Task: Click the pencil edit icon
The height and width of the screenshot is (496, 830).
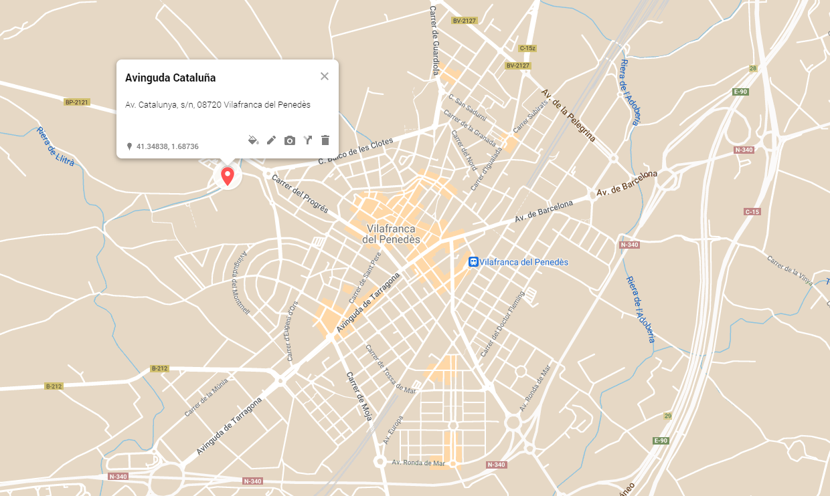Action: [271, 140]
